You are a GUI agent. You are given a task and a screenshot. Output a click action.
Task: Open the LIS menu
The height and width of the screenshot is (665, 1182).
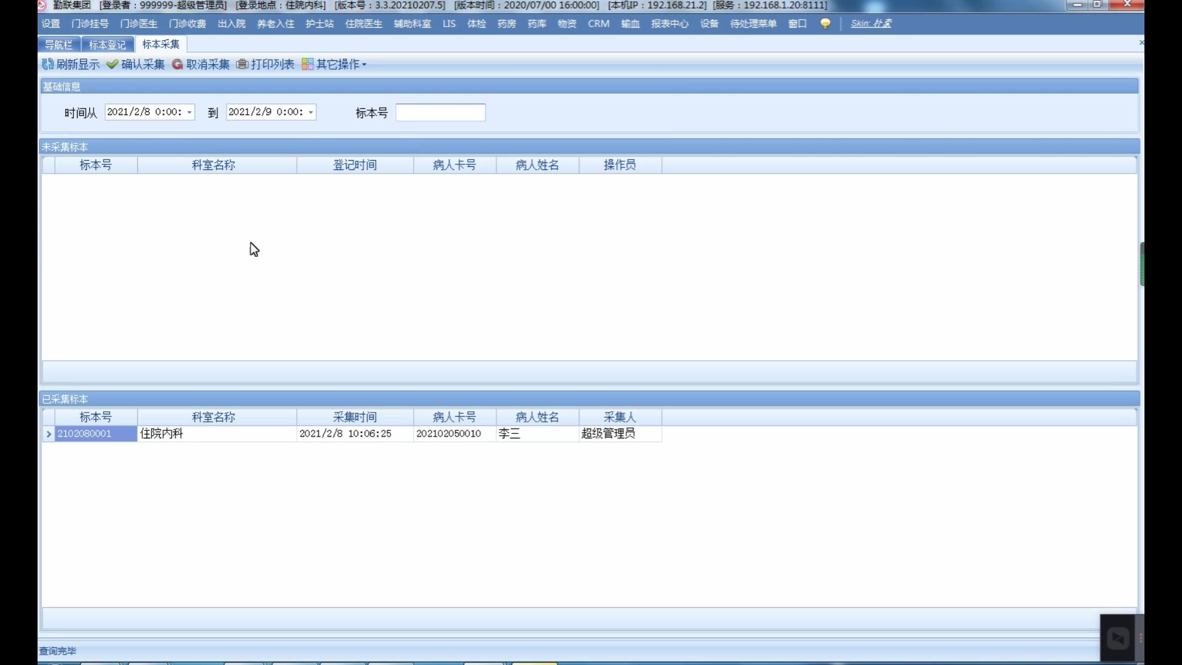449,23
